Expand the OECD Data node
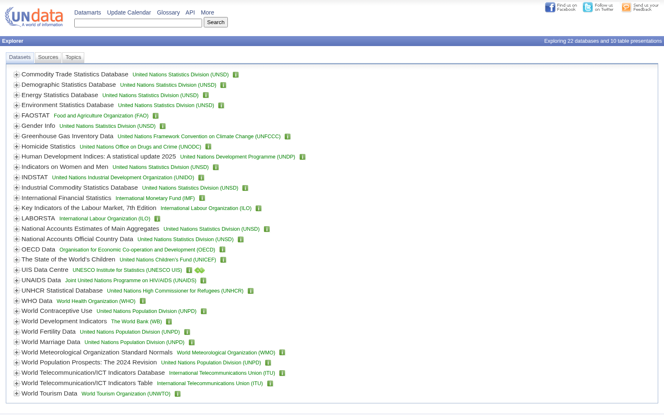 click(17, 249)
